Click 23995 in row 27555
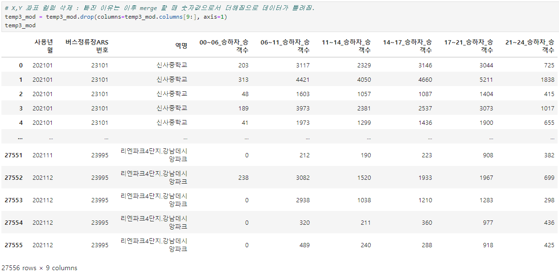The image size is (559, 274). click(100, 245)
